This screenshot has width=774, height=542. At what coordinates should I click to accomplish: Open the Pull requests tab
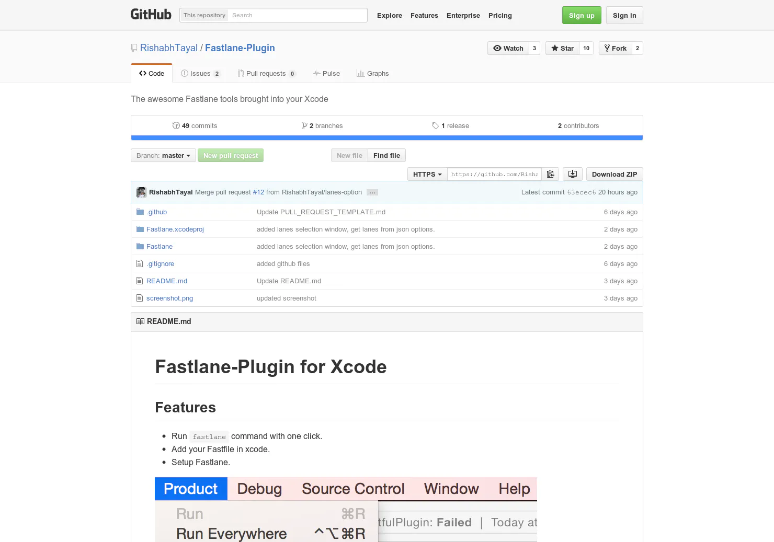pyautogui.click(x=267, y=73)
